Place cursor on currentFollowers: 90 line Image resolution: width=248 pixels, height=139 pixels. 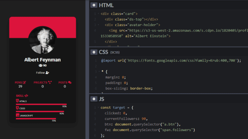126,119
